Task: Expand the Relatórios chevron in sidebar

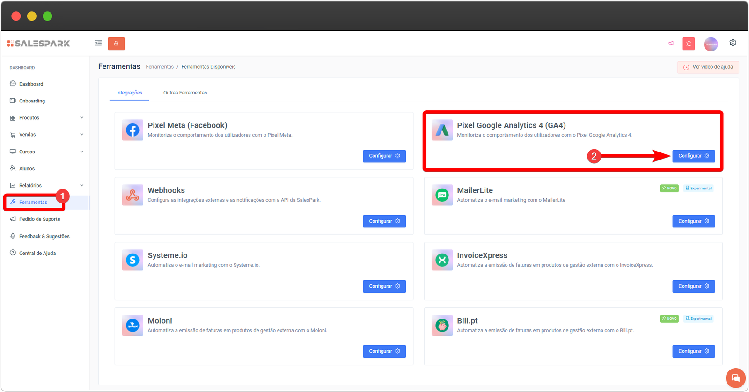Action: pos(81,186)
